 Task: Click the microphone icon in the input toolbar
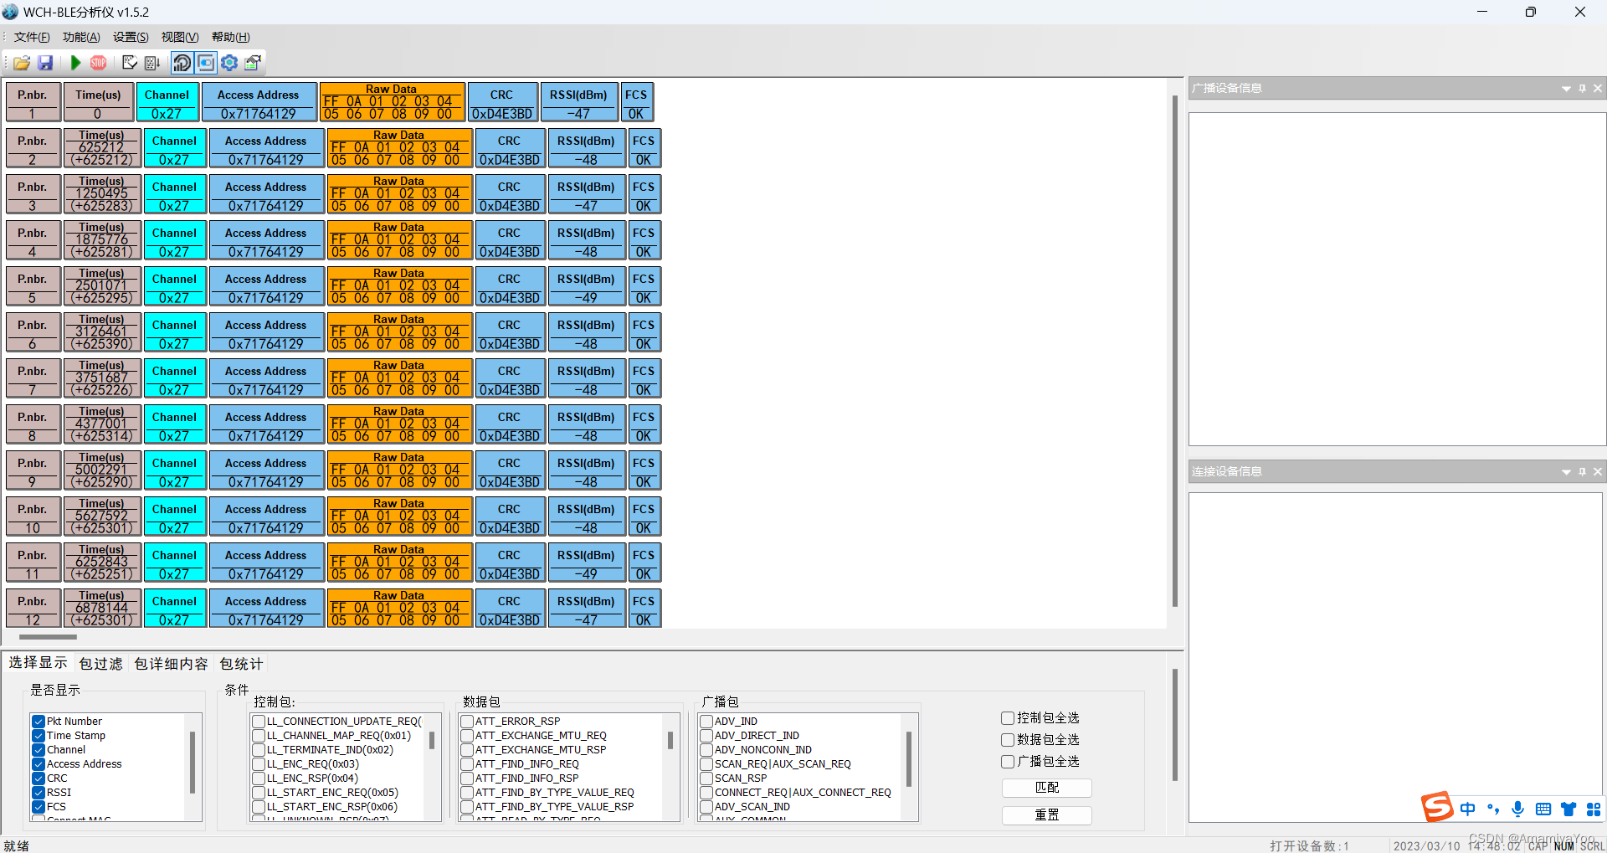click(1517, 809)
